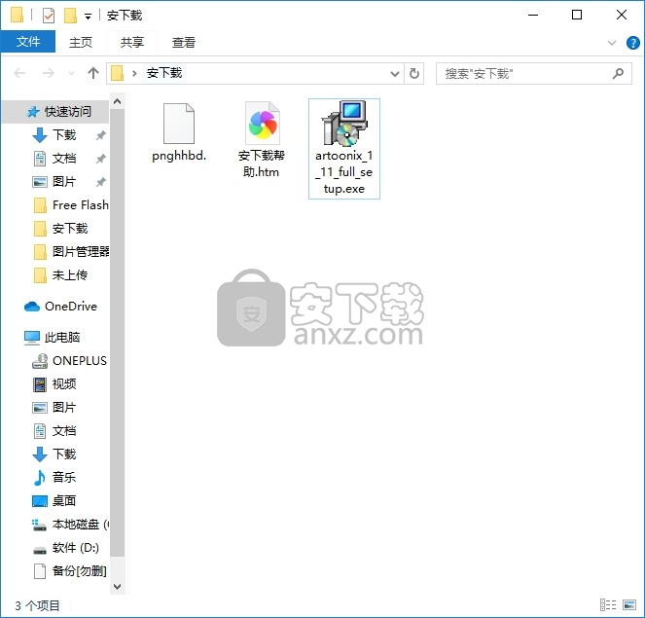Open pinned 文档 under quick access
Viewport: 645px width, 618px height.
coord(64,159)
